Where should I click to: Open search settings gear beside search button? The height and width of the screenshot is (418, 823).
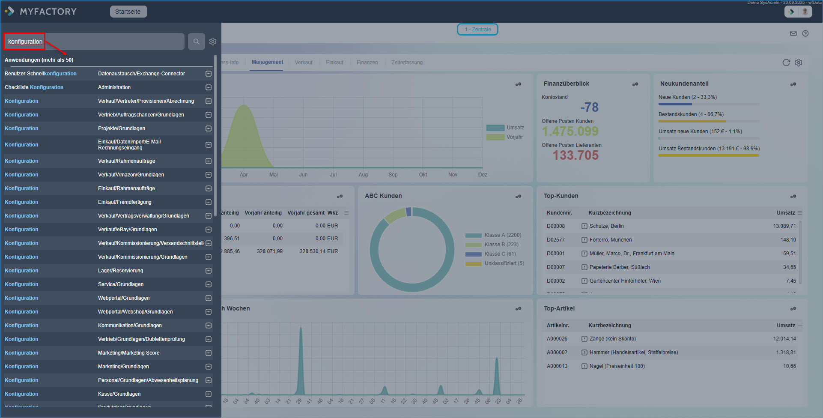coord(213,42)
